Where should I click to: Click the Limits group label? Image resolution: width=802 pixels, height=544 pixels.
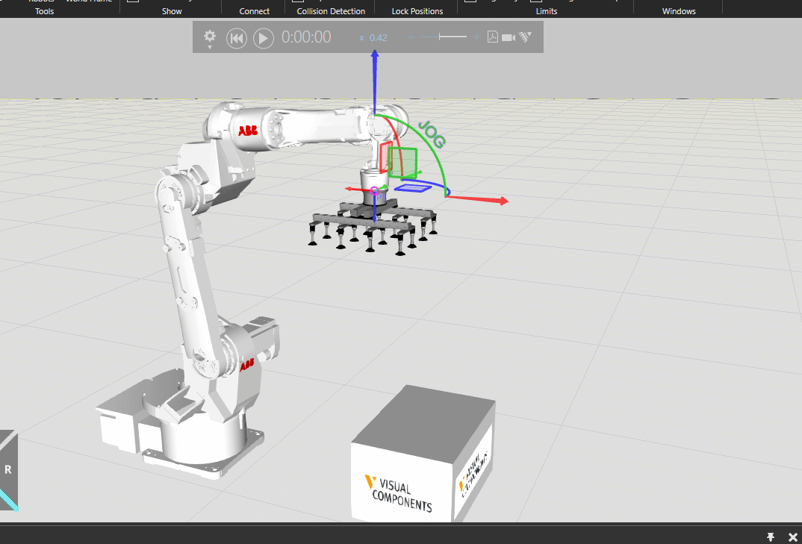[x=547, y=11]
